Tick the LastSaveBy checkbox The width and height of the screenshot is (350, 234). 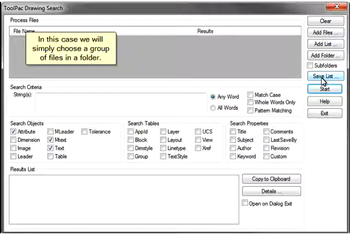point(266,140)
